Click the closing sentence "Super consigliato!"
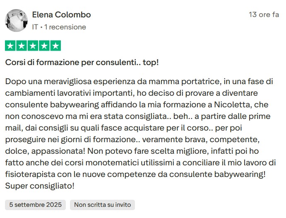This screenshot has height=218, width=286. click(x=40, y=186)
